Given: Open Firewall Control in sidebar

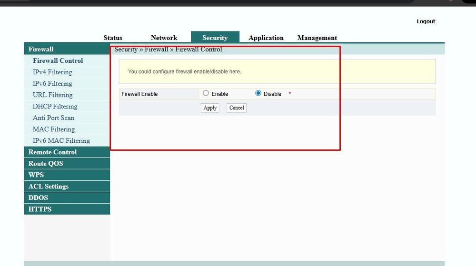Looking at the screenshot, I should [58, 60].
